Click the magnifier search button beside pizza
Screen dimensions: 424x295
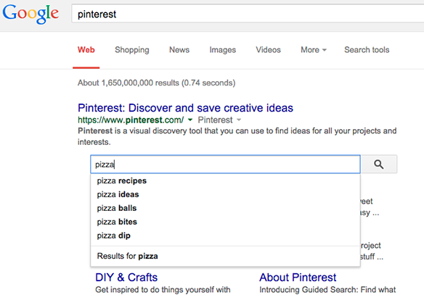379,164
